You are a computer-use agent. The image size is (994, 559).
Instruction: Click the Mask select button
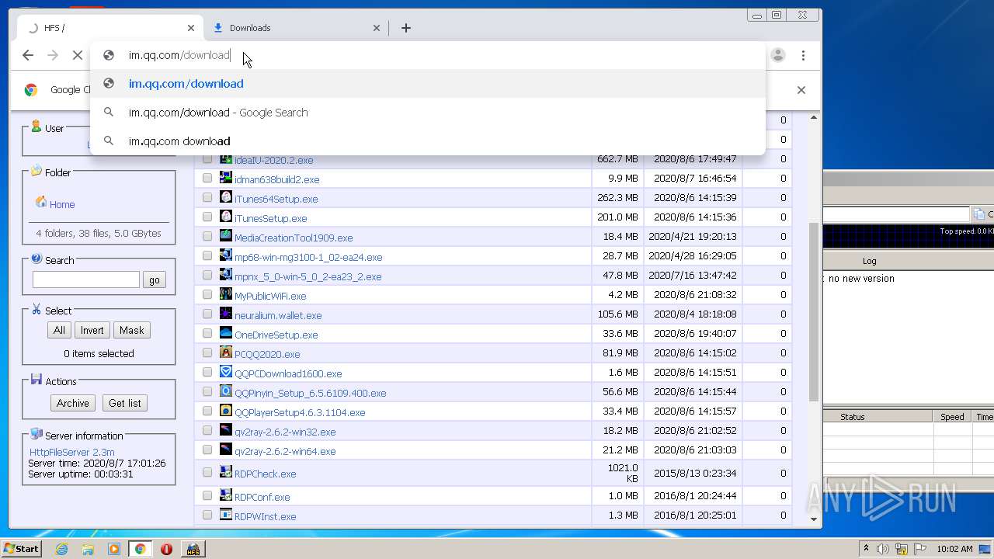point(131,330)
